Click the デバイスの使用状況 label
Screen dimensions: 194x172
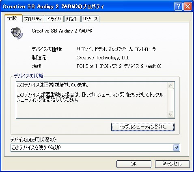click(33, 140)
